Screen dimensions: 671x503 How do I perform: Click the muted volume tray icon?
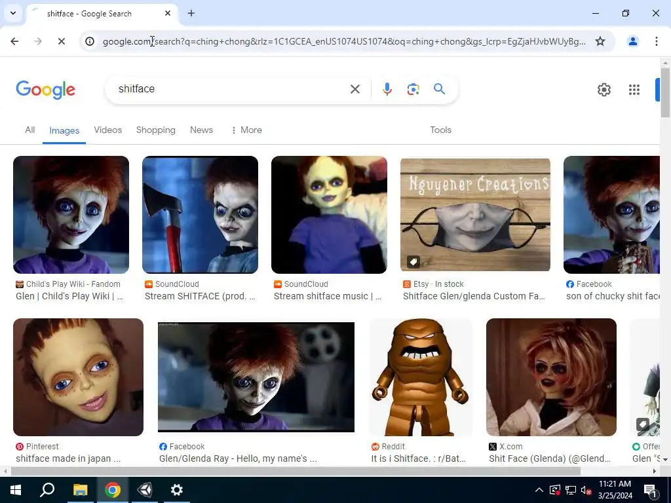pos(586,490)
